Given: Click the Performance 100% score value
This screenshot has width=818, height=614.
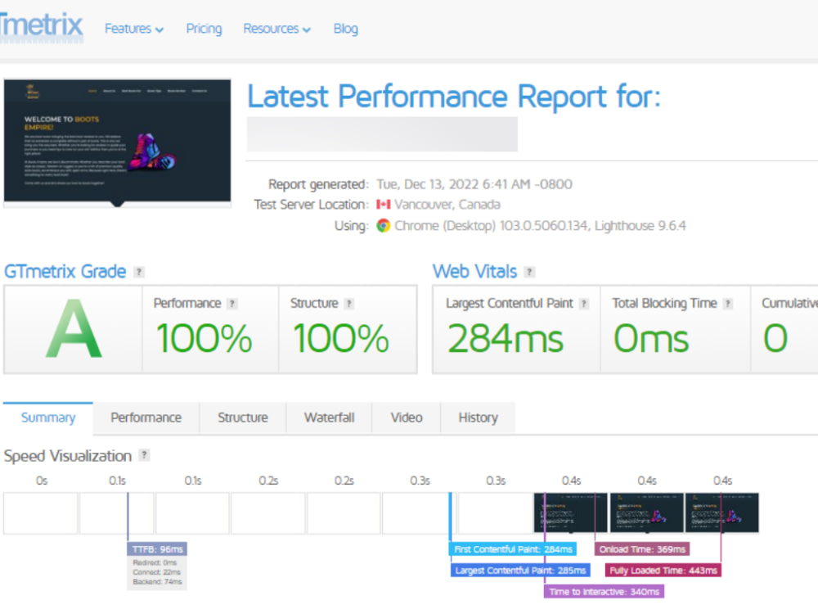Looking at the screenshot, I should [x=204, y=338].
